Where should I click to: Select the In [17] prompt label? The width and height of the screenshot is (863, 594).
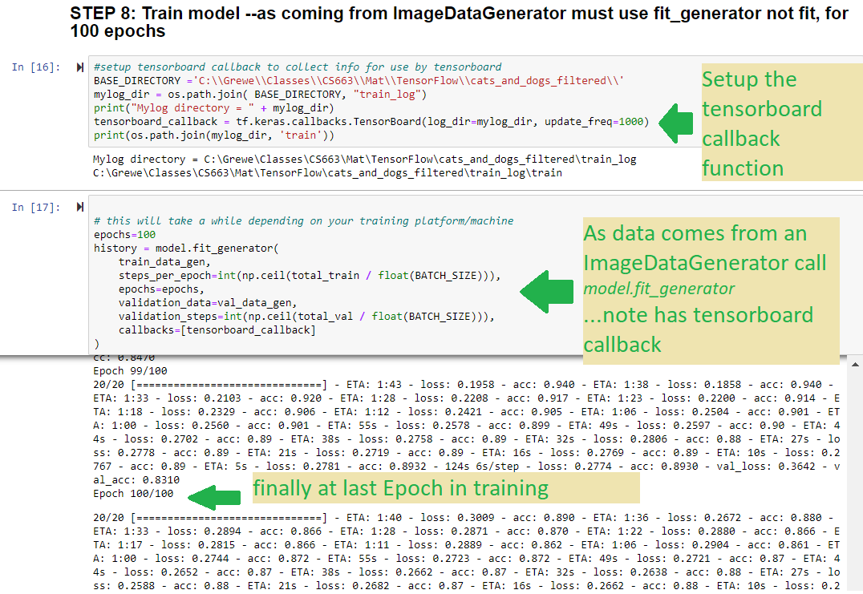[36, 207]
